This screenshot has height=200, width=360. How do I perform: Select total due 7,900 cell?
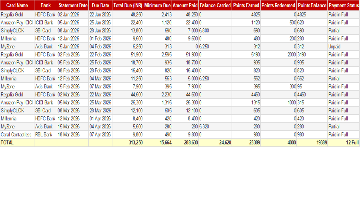[128, 86]
